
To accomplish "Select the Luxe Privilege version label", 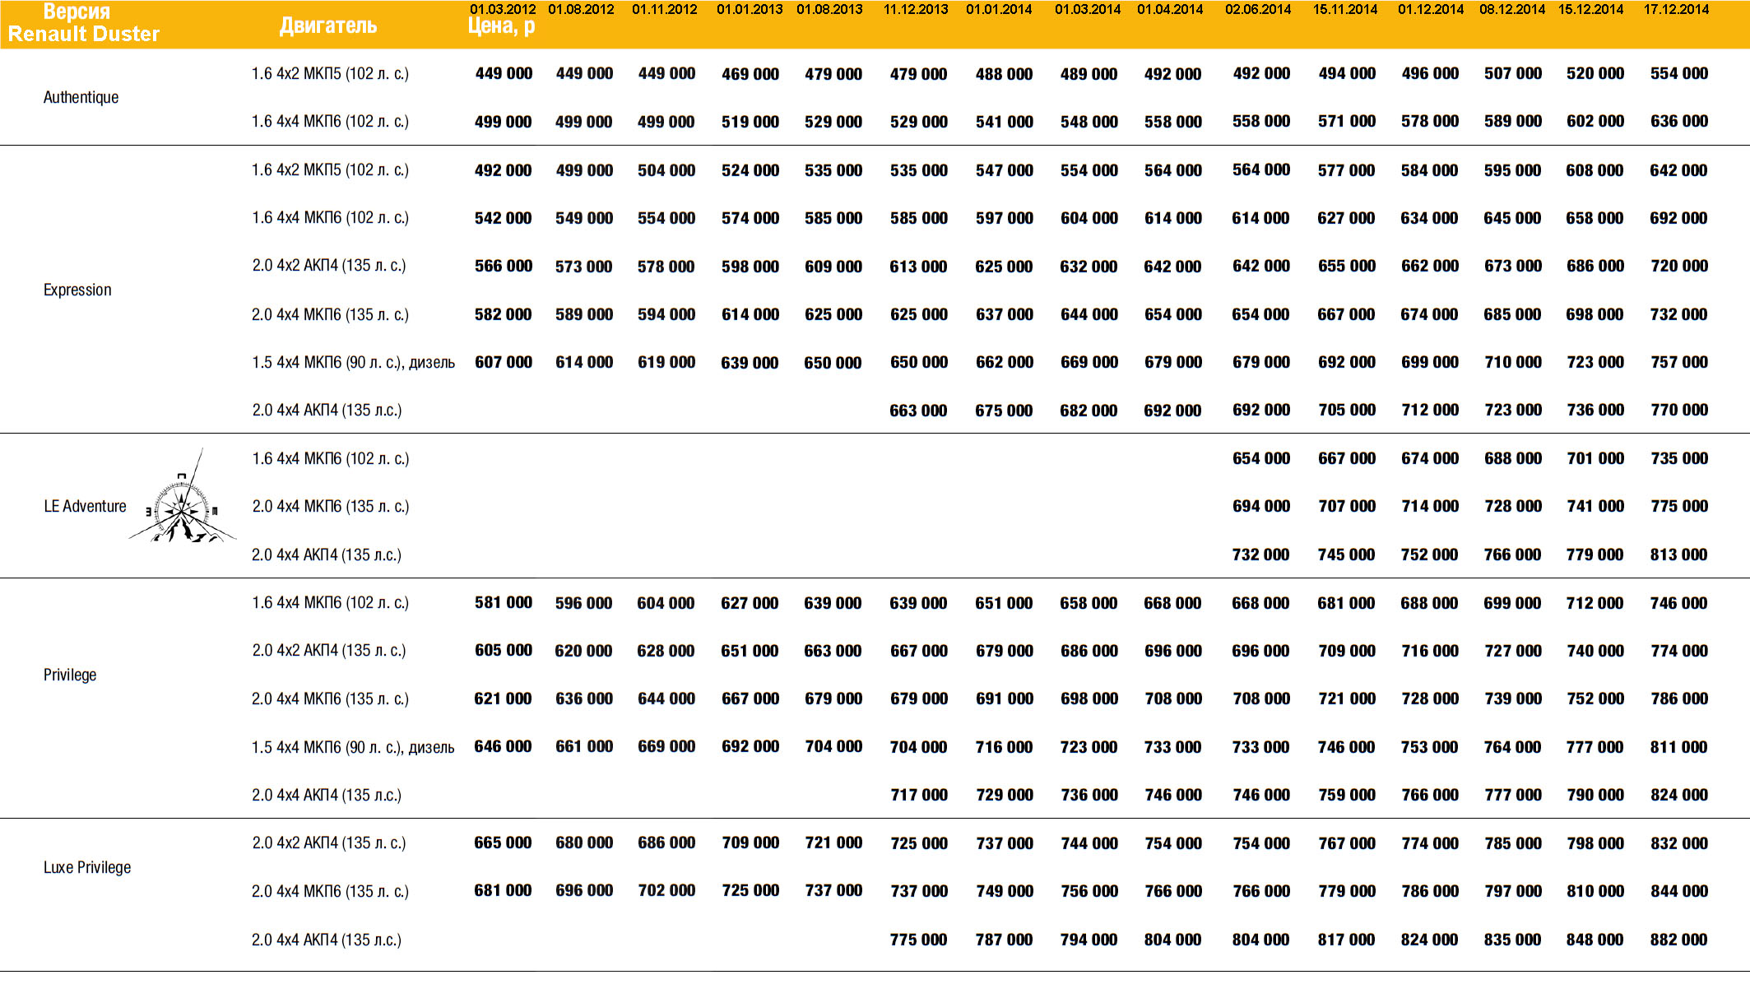I will click(87, 867).
